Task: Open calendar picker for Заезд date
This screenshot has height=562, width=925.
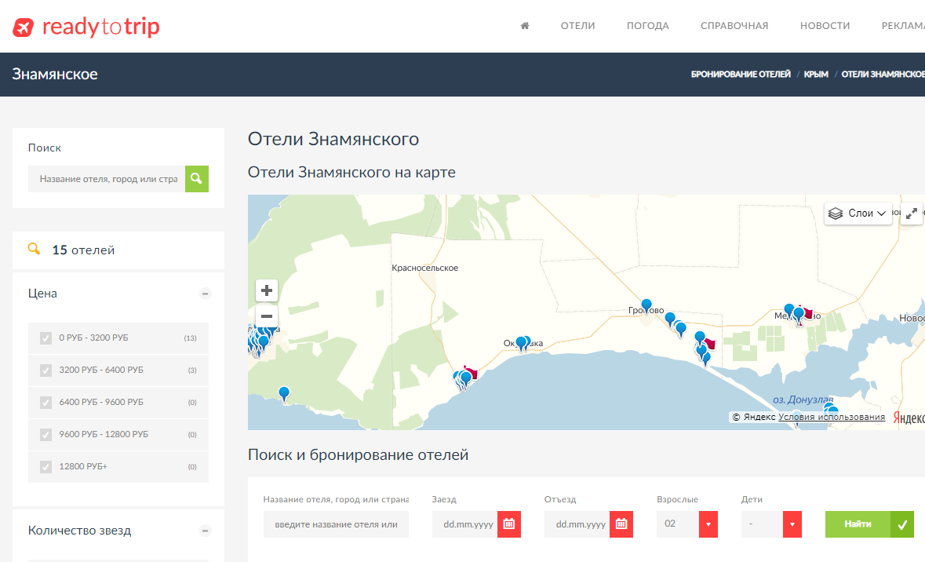Action: [508, 524]
